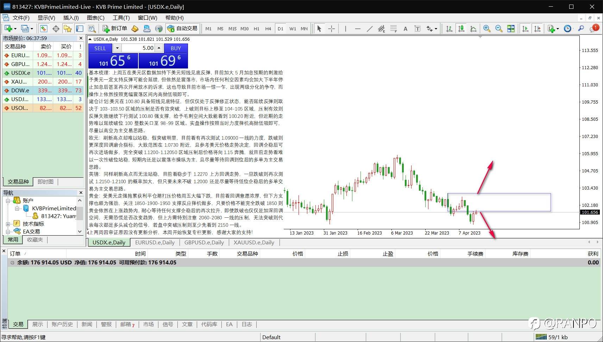Zoom out on the chart
The height and width of the screenshot is (342, 603).
click(x=499, y=28)
